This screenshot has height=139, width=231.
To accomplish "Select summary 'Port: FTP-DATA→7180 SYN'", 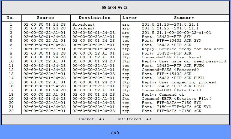I will click(x=172, y=103).
